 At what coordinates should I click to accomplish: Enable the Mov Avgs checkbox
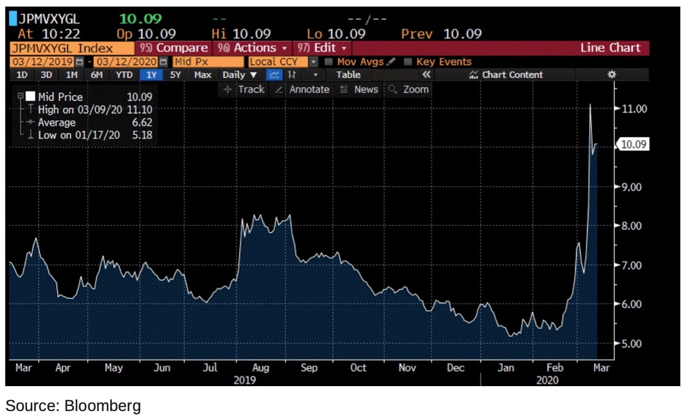(329, 62)
